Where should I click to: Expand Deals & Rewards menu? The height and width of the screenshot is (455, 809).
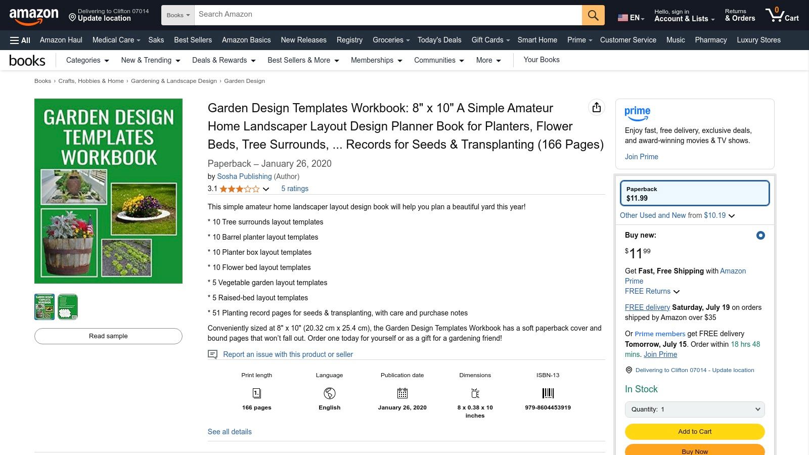tap(224, 60)
